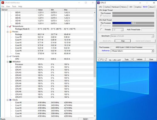
Task: Open the View menu in HWMonitor
Action: 8,7
